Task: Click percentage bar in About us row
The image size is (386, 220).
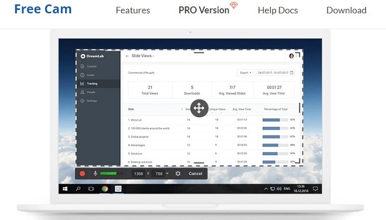Action: [x=275, y=120]
